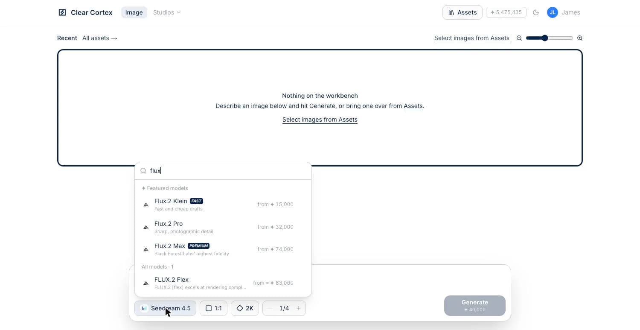640x330 pixels.
Task: Click the Recent label
Action: tap(67, 38)
